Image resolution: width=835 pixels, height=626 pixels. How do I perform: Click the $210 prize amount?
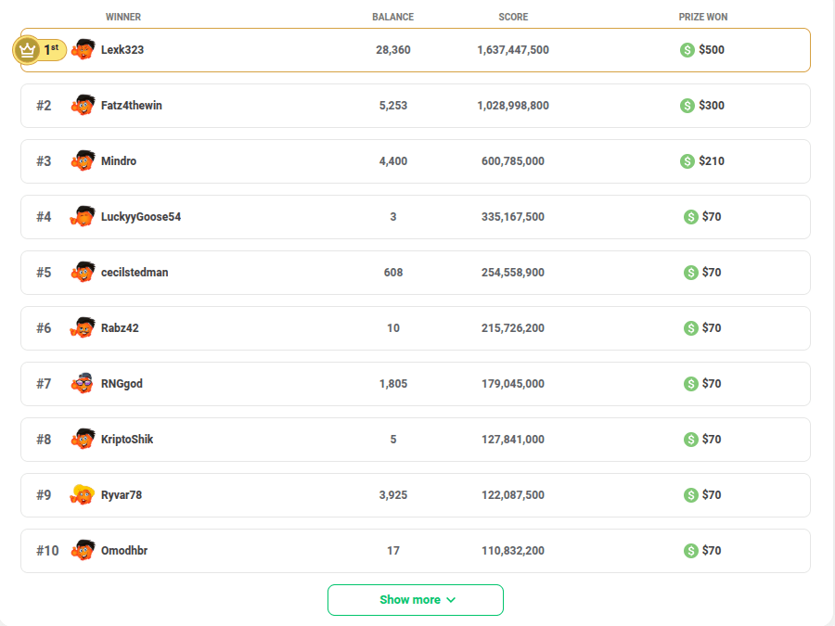[x=712, y=161]
